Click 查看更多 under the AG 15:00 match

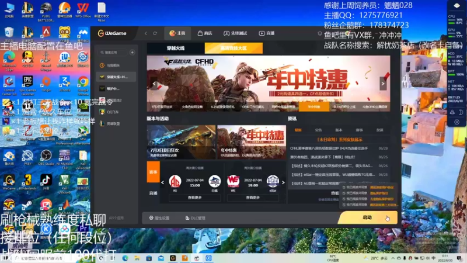195,198
